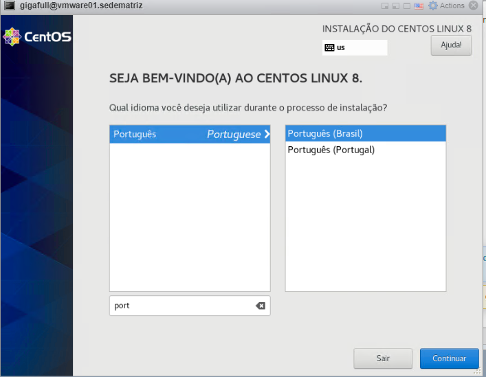Click the medium-size console view icon

[x=396, y=6]
